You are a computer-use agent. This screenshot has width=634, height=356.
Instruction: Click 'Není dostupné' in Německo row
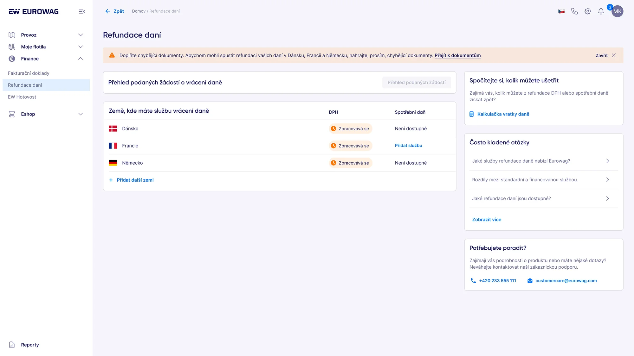click(411, 163)
